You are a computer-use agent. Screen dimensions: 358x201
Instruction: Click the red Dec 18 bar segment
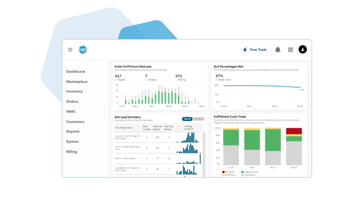point(293,131)
